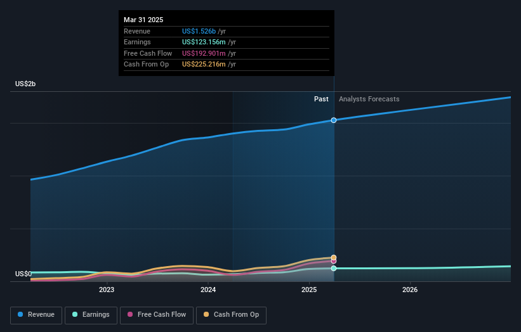Click the Past label
521x332 pixels.
321,99
